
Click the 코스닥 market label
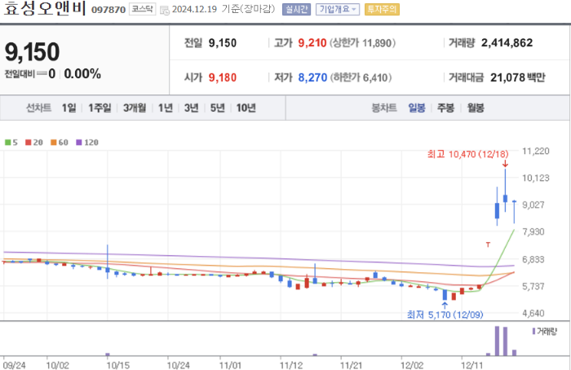143,9
